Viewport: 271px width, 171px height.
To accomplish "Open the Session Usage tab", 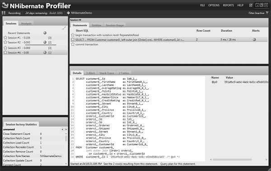I will 115,25.
